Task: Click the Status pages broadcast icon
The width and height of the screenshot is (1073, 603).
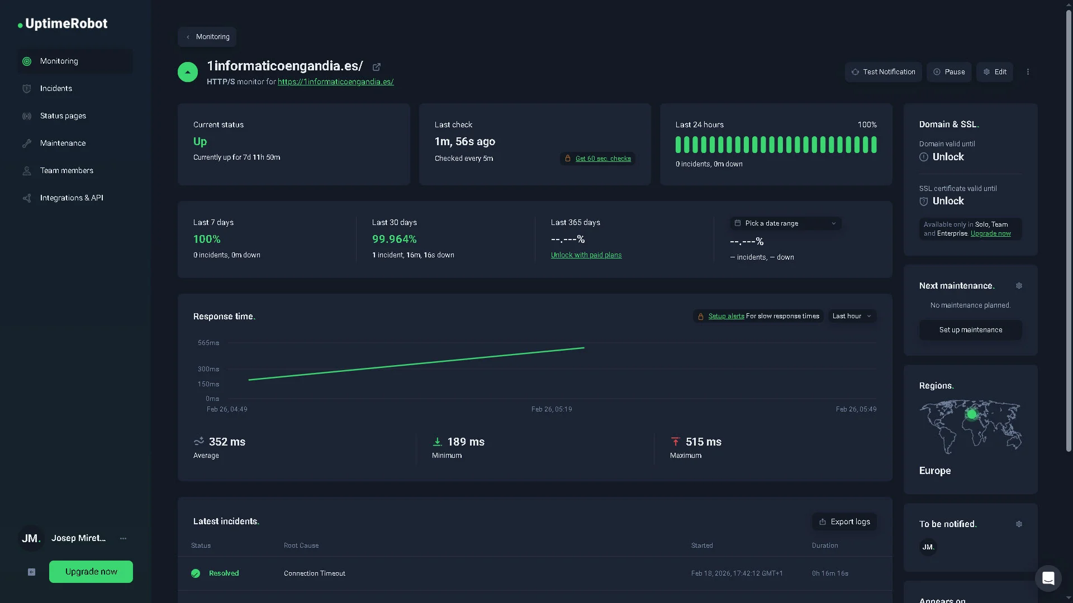Action: pos(27,116)
